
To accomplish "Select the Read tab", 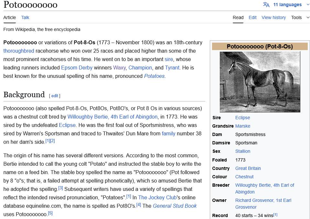I will click(x=238, y=17).
